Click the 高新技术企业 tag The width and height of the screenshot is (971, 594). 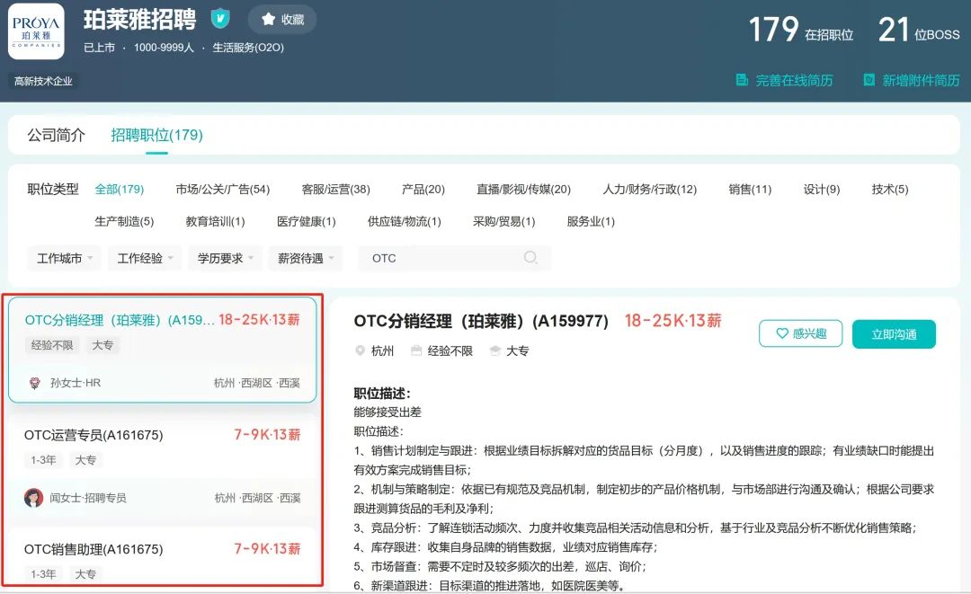coord(43,81)
